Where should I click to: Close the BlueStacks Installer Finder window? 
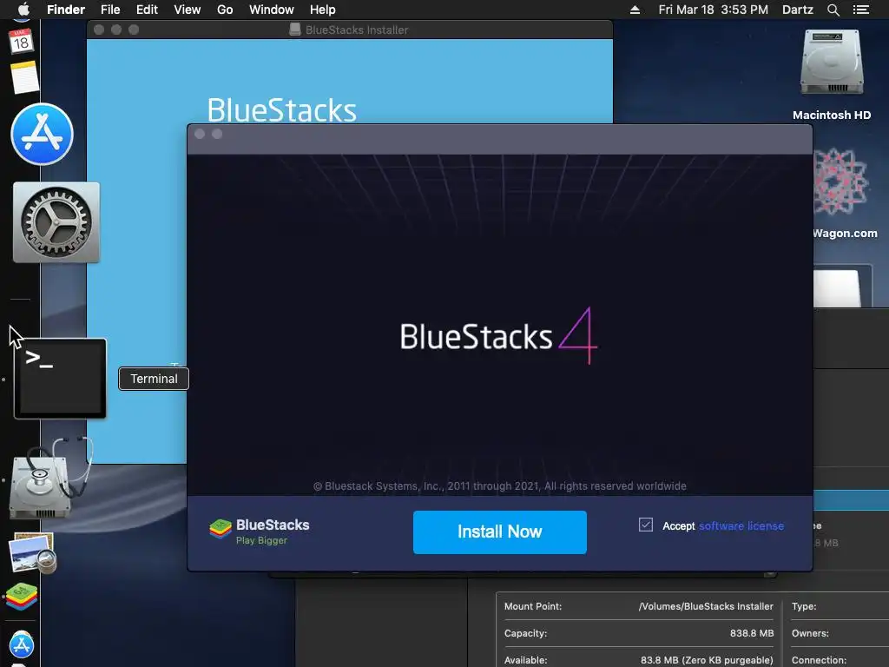tap(99, 30)
